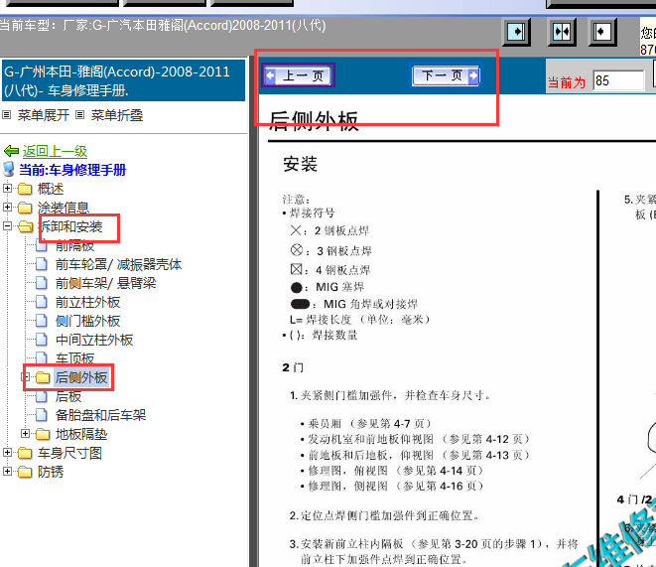Open the 地板隔垫 folder
656x567 pixels.
click(x=81, y=434)
